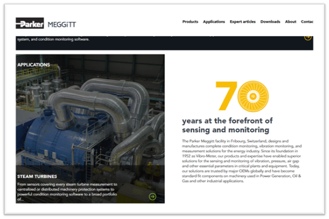Screen dimensions: 329x219
Task: Click the heading 'years at the forefront of'
Action: (x=227, y=121)
